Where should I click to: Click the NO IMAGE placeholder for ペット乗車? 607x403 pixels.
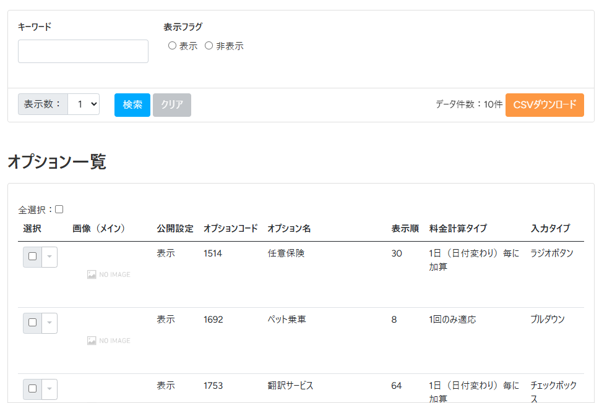[x=109, y=341]
